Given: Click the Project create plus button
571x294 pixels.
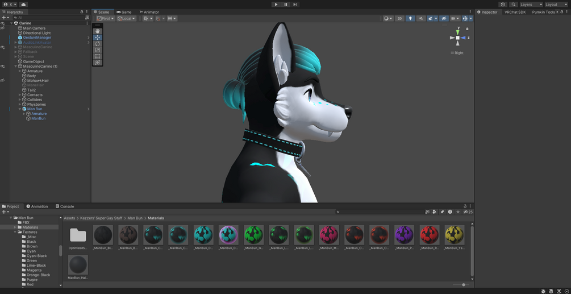Looking at the screenshot, I should (5, 212).
